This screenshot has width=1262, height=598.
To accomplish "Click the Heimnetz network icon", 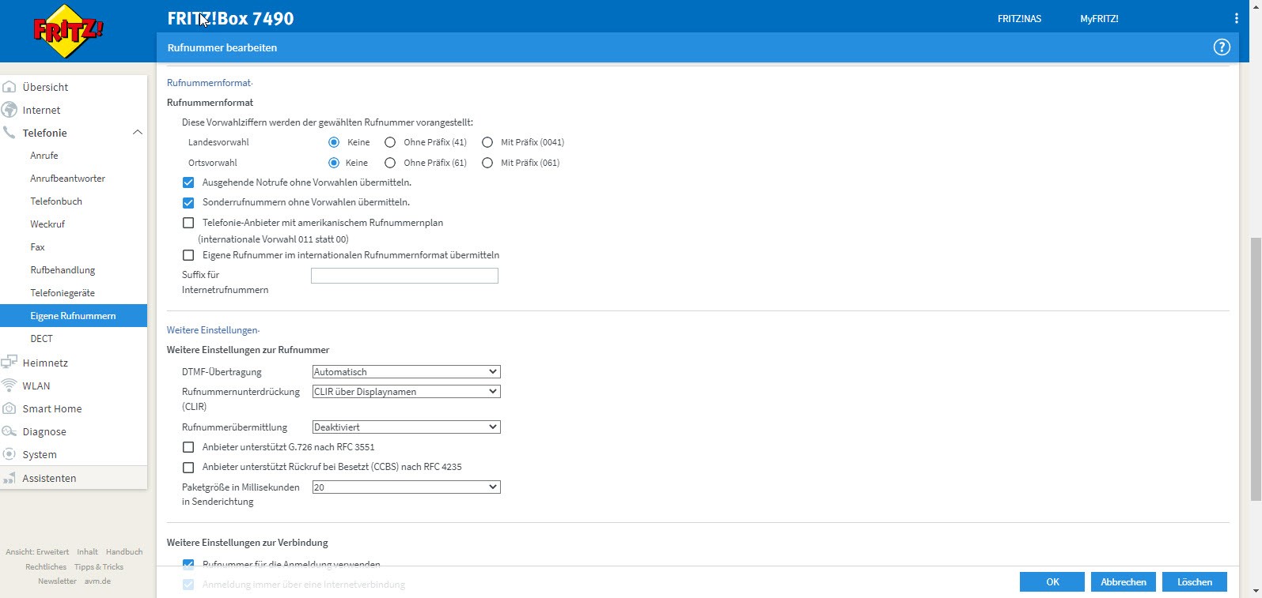I will click(9, 363).
